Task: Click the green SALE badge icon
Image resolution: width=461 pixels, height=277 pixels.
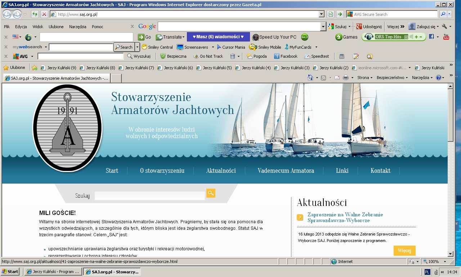Action: point(305,37)
